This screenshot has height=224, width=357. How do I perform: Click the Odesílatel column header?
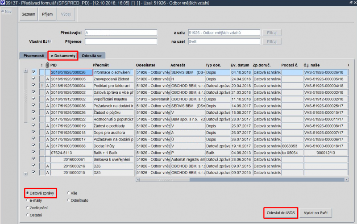coord(145,65)
